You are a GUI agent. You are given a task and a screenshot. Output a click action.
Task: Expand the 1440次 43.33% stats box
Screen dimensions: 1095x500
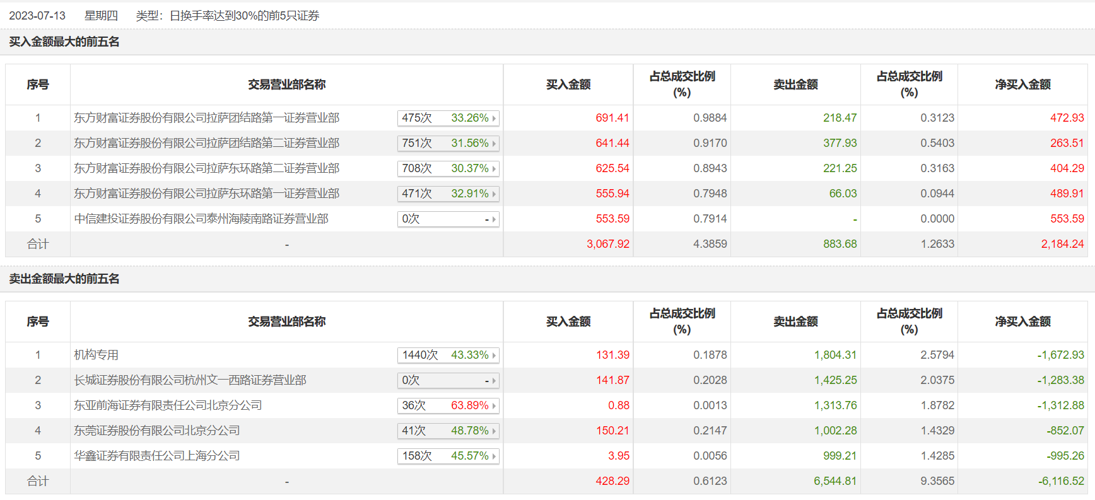click(448, 355)
